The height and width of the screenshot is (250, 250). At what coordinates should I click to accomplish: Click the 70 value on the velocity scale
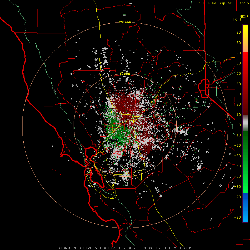[x=239, y=53]
